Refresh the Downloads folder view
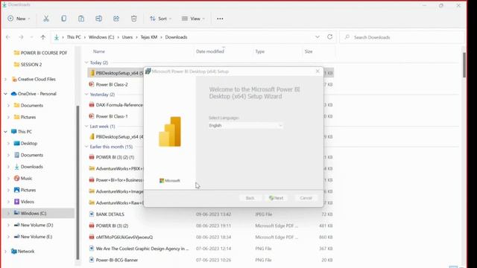The image size is (477, 268). coord(329,36)
